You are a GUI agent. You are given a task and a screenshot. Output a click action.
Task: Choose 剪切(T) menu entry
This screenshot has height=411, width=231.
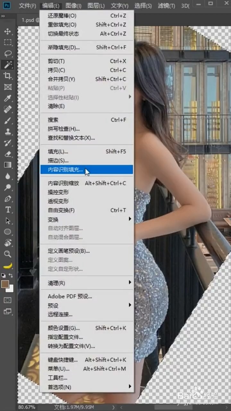(x=87, y=61)
